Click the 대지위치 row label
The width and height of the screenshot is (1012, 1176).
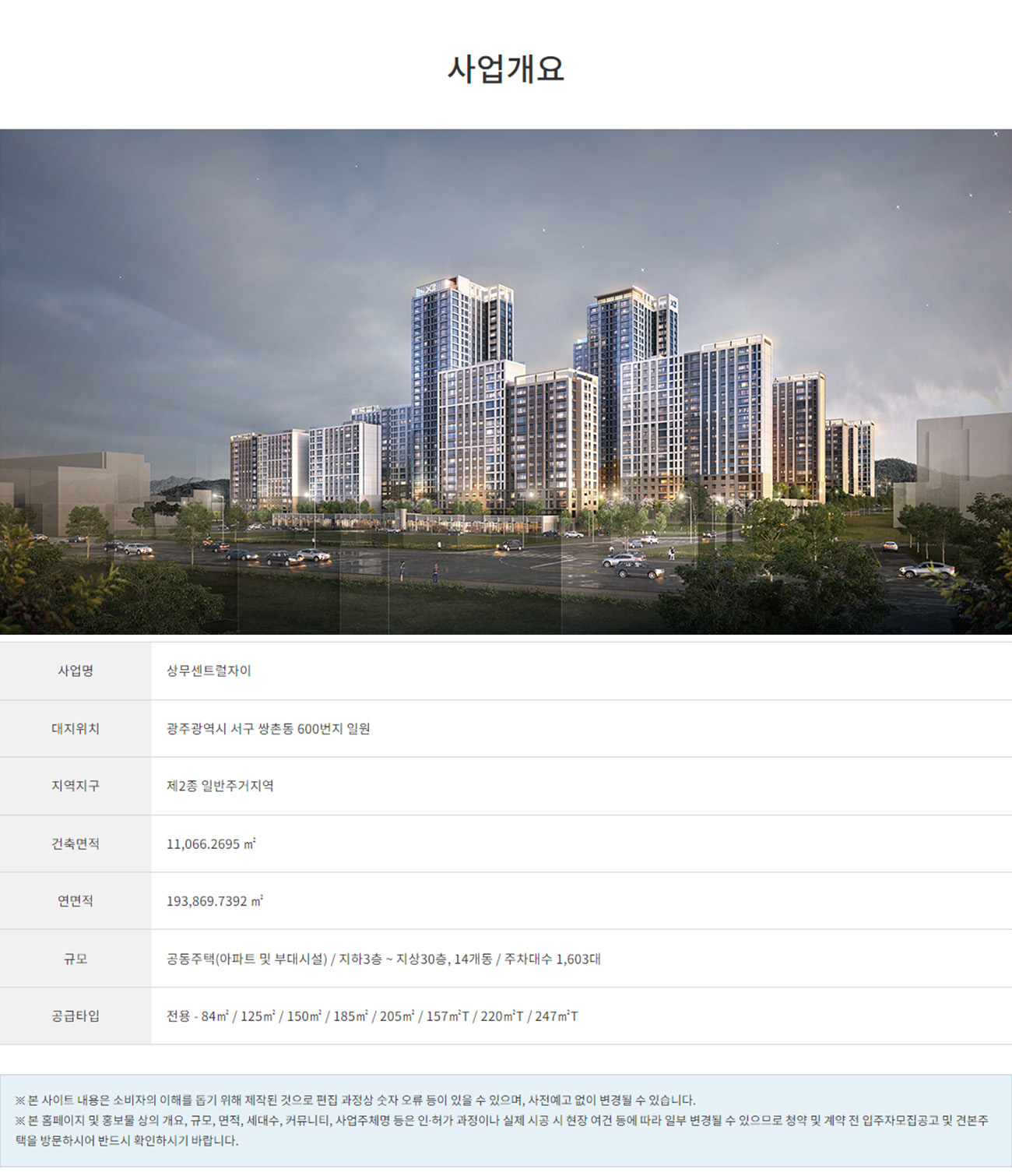(76, 728)
